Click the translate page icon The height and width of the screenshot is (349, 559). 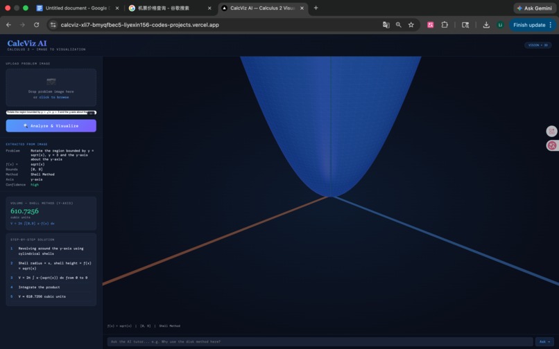386,25
